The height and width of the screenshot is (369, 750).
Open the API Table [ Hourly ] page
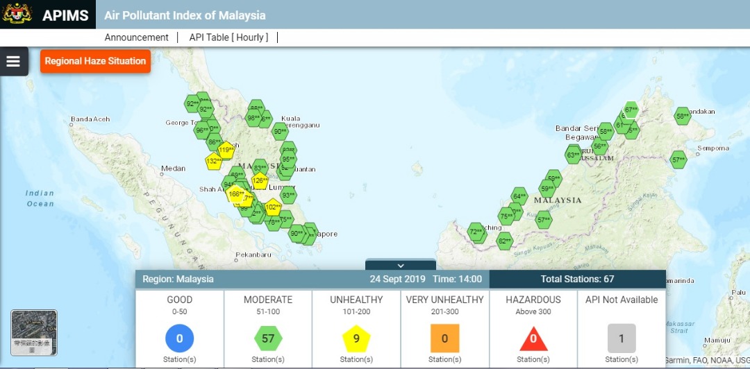[228, 37]
